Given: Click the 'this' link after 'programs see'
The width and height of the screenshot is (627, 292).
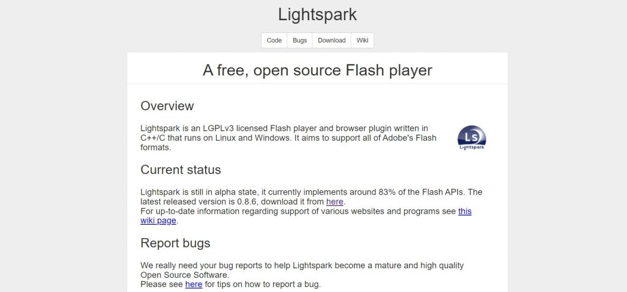Looking at the screenshot, I should (x=465, y=211).
